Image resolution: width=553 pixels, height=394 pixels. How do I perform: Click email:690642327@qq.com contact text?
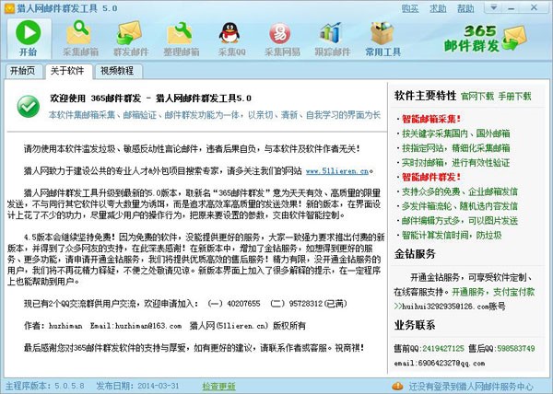440,363
